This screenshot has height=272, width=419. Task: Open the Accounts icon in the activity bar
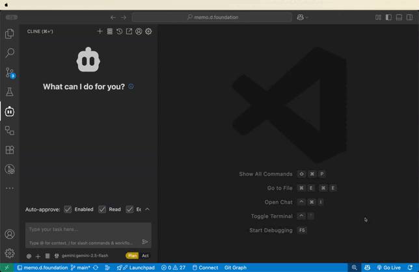[x=10, y=234]
